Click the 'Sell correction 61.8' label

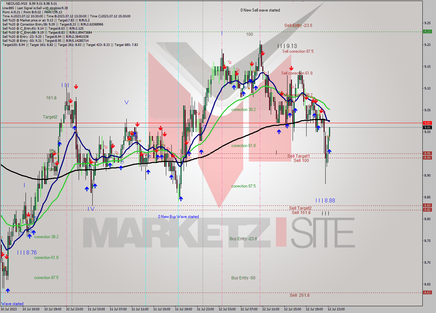[x=297, y=73]
